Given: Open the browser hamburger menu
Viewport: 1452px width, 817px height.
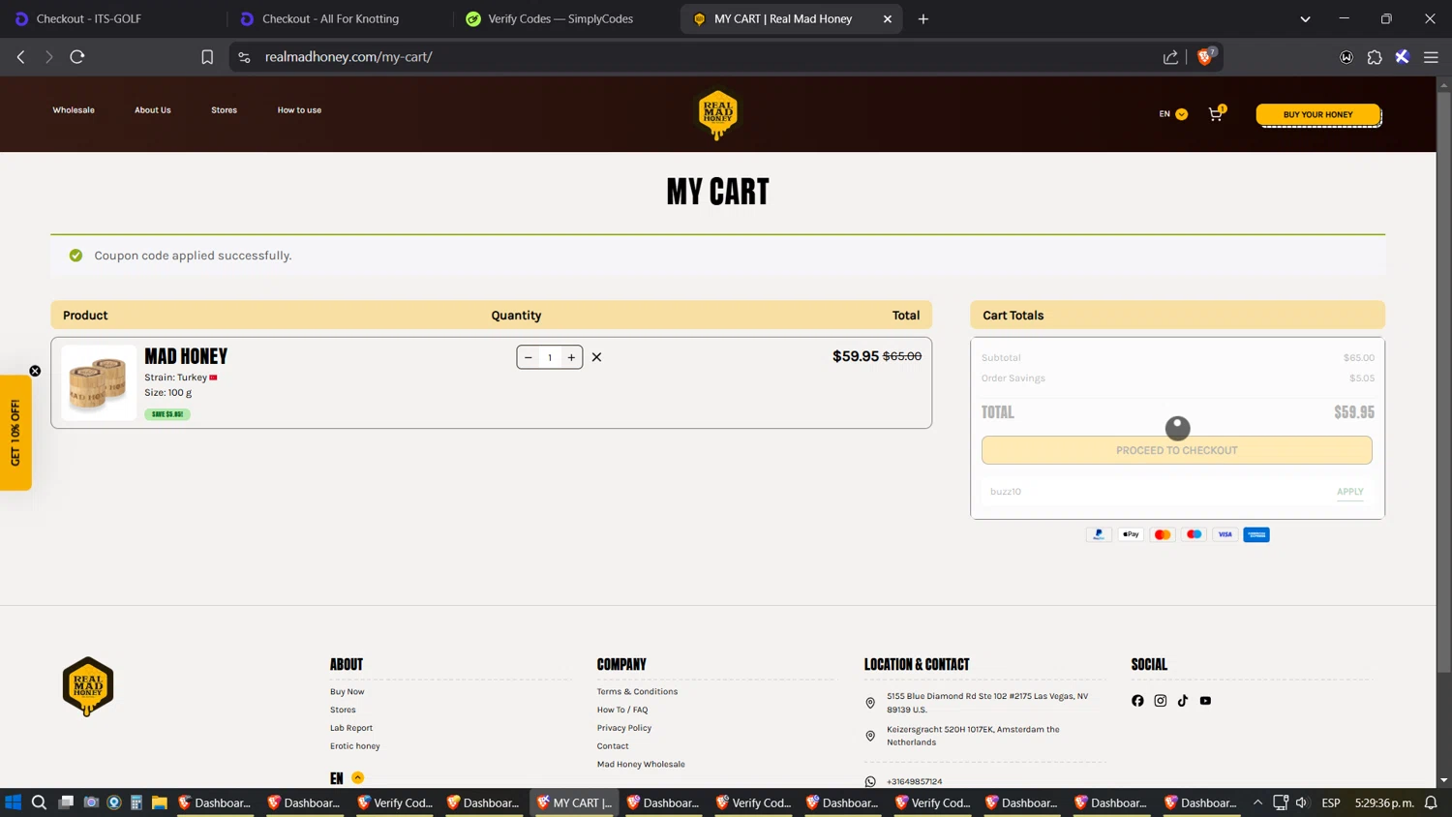Looking at the screenshot, I should [x=1431, y=57].
